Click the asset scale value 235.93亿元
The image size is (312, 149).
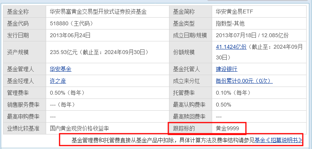[x=64, y=52]
